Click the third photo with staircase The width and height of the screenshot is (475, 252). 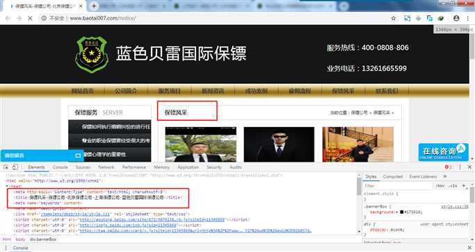click(357, 144)
